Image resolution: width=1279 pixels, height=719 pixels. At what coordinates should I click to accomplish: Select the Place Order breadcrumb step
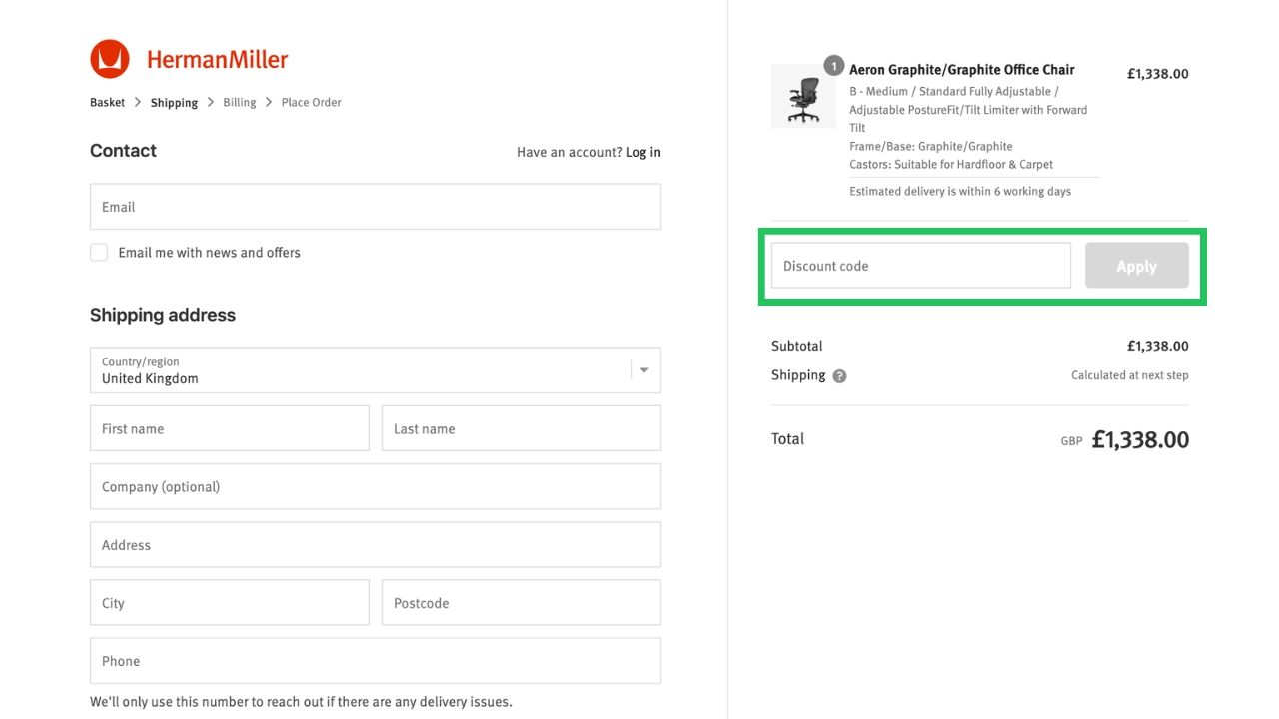point(312,102)
